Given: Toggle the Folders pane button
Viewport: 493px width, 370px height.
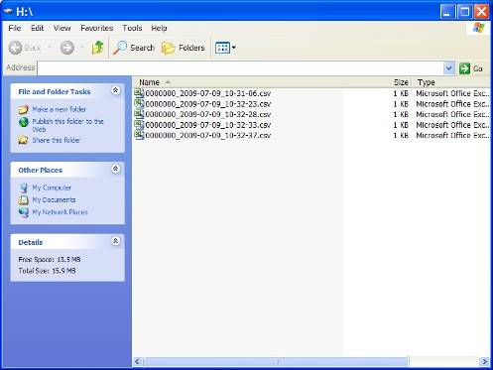Looking at the screenshot, I should [x=184, y=48].
